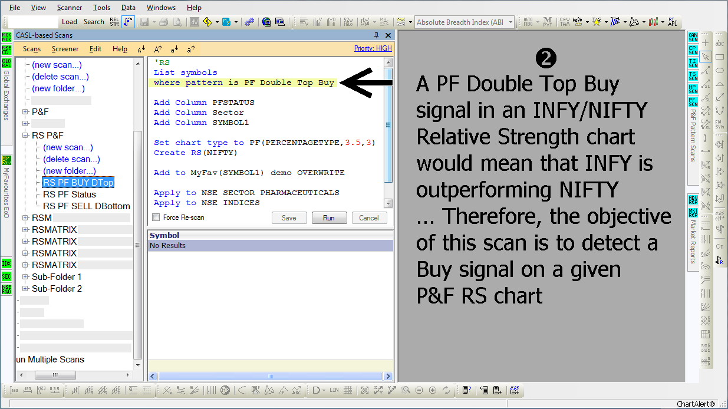The width and height of the screenshot is (728, 409).
Task: Open the ADV REP report icon
Action: pyautogui.click(x=693, y=199)
